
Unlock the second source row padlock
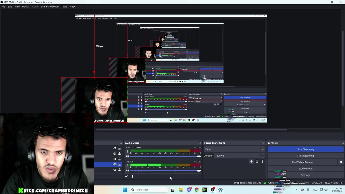tap(119, 154)
